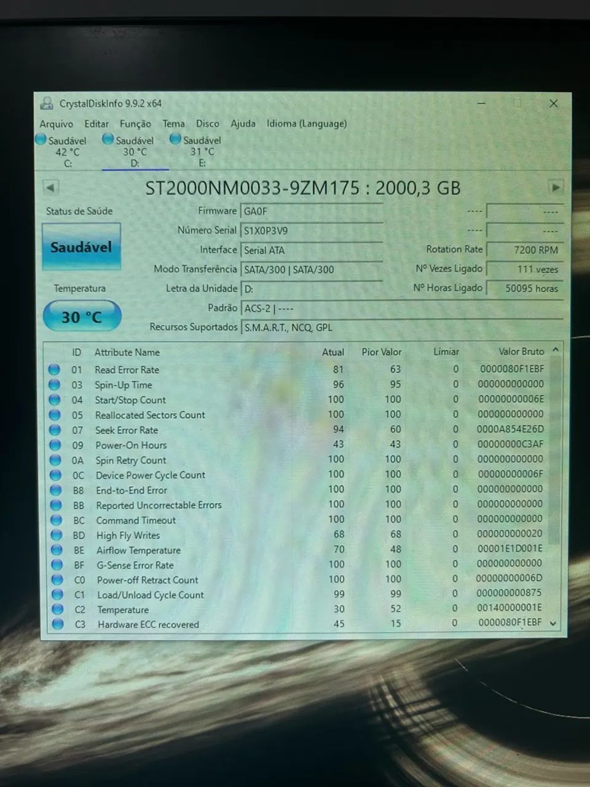Screen dimensions: 590x787
Task: Click the transfer mode field SATA/300
Action: 312,269
